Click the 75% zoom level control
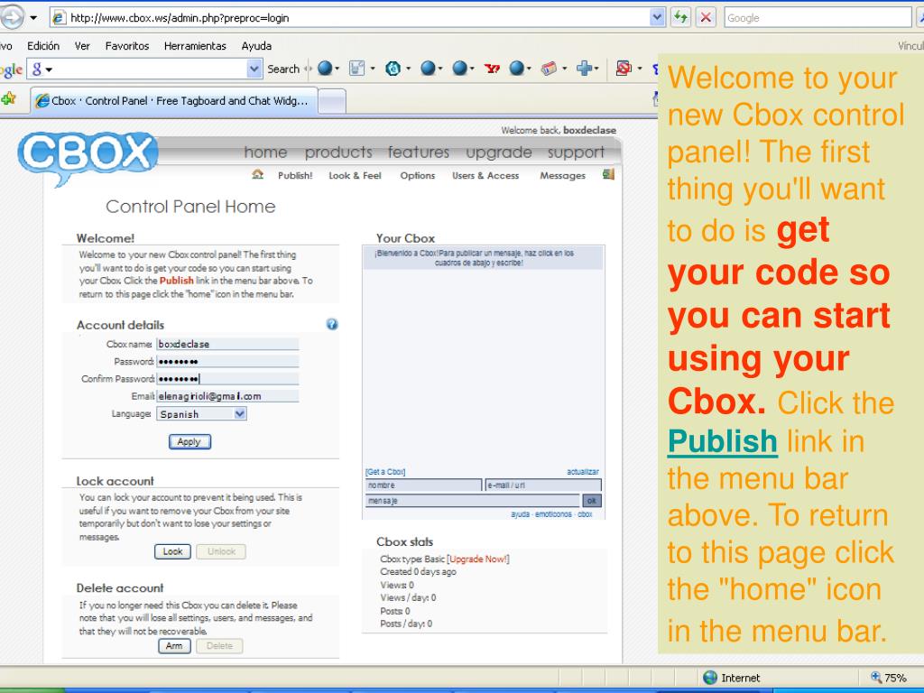This screenshot has width=924, height=693. point(890,679)
